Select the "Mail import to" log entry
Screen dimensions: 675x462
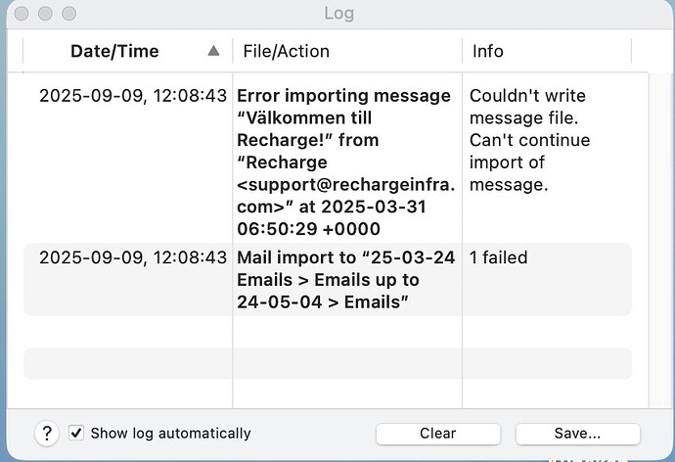(345, 279)
